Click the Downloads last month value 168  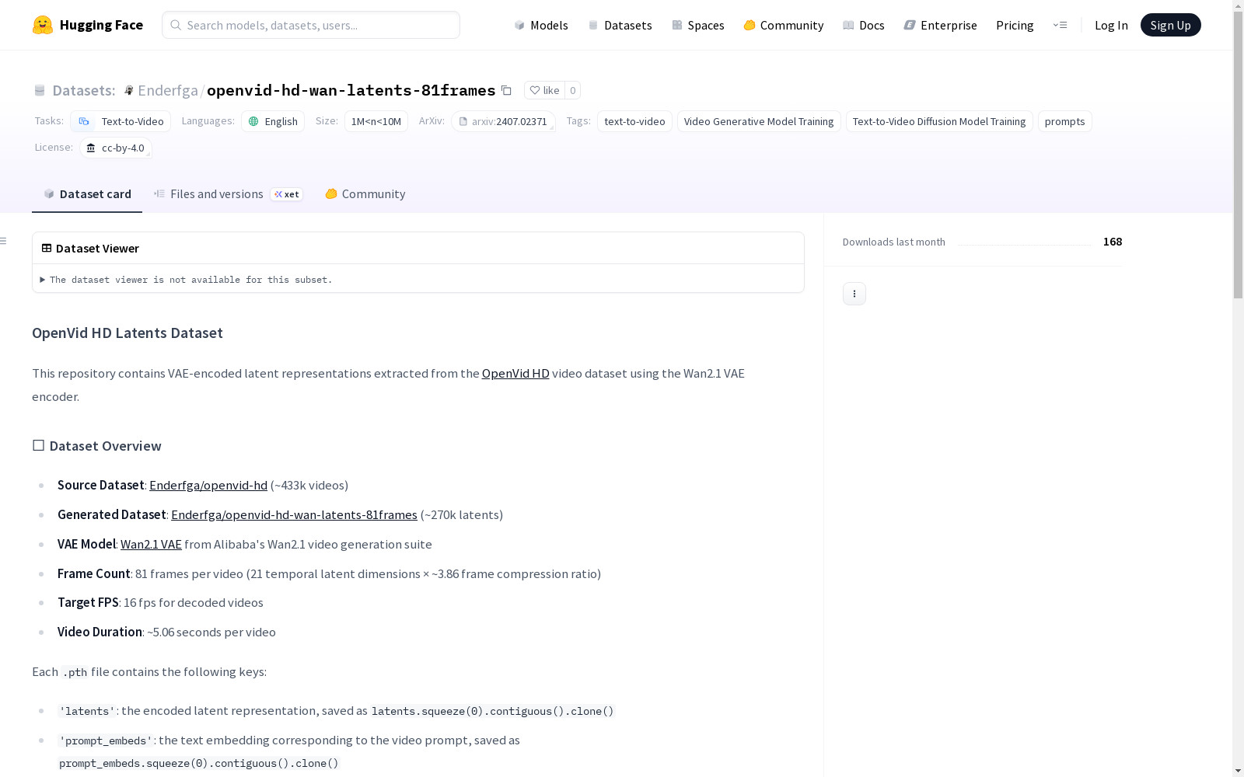(x=1113, y=242)
